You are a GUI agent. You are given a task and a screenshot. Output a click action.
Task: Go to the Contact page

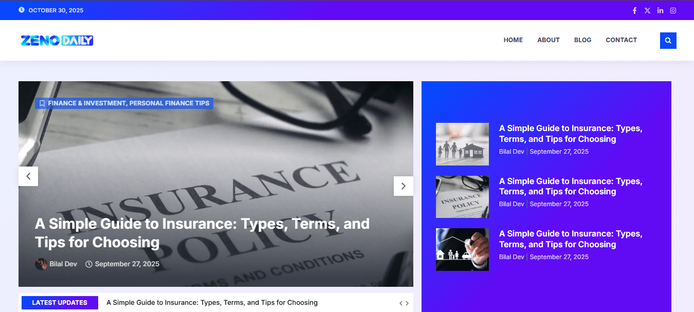coord(621,40)
